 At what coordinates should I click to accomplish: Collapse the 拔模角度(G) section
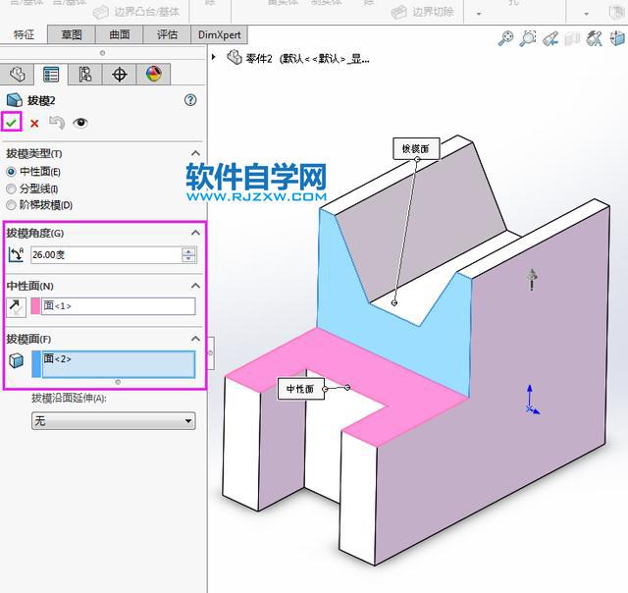tap(195, 233)
